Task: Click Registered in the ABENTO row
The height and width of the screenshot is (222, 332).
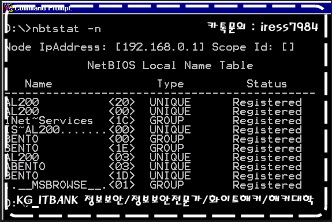Action: (x=267, y=167)
